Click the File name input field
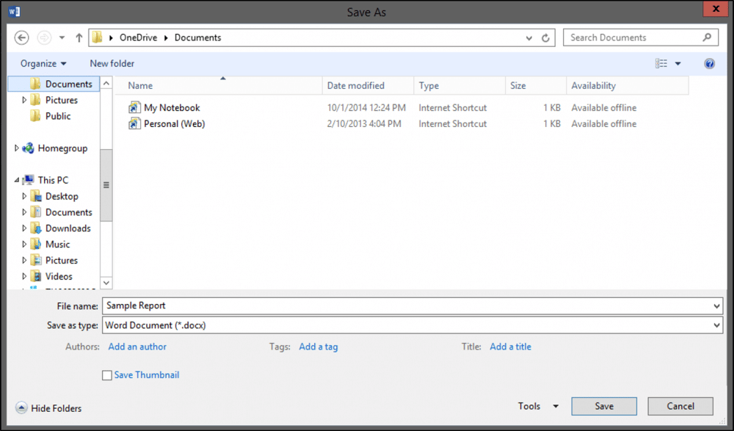734x431 pixels. point(407,305)
